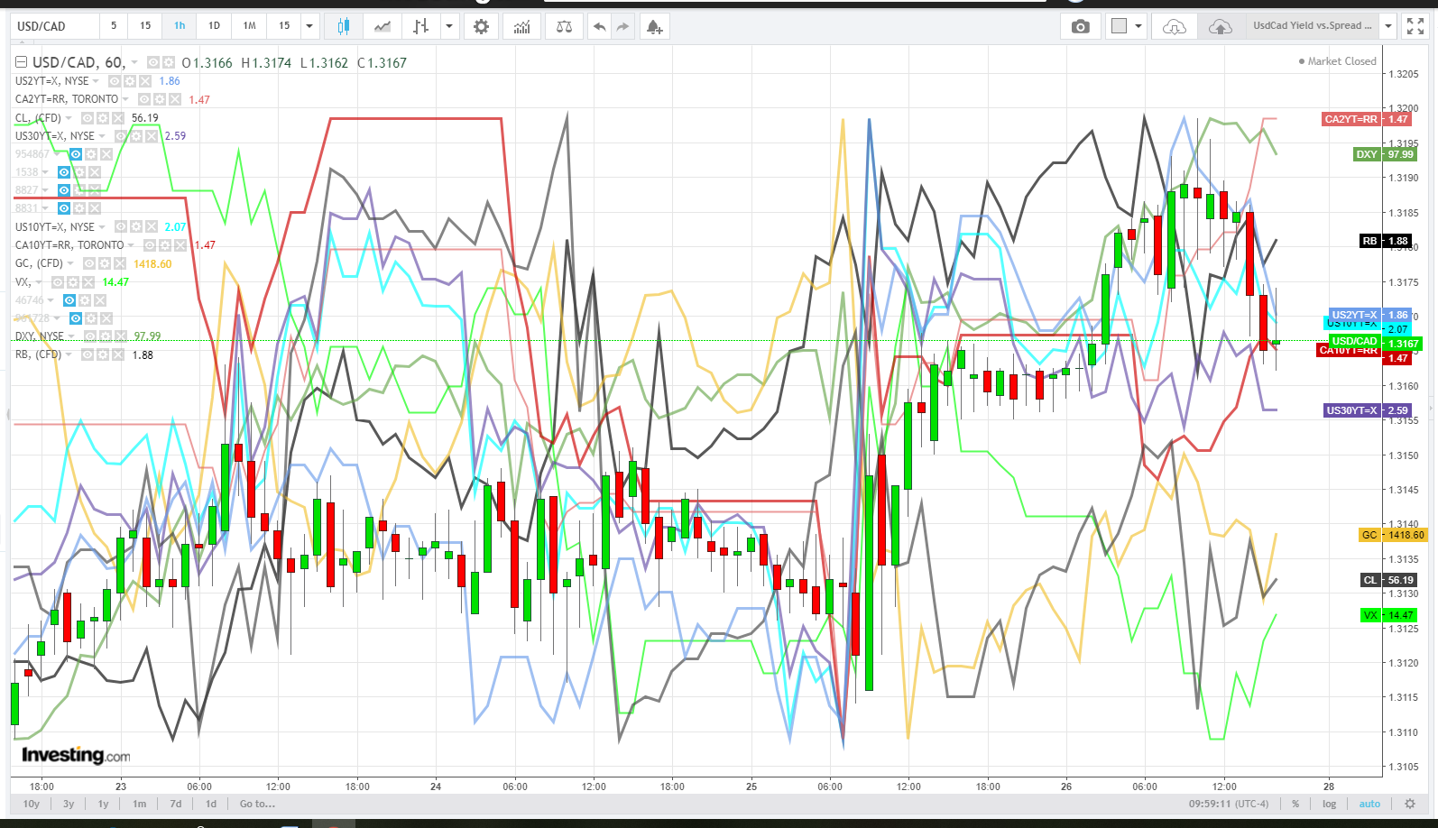This screenshot has height=828, width=1438.
Task: Hide the US10YT=X series
Action: (121, 226)
